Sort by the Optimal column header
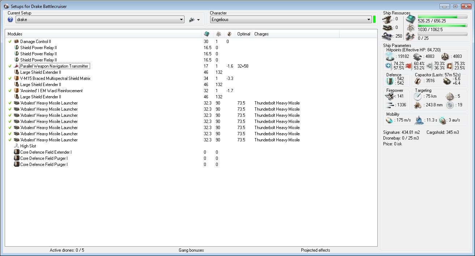The height and width of the screenshot is (256, 475). [x=243, y=34]
